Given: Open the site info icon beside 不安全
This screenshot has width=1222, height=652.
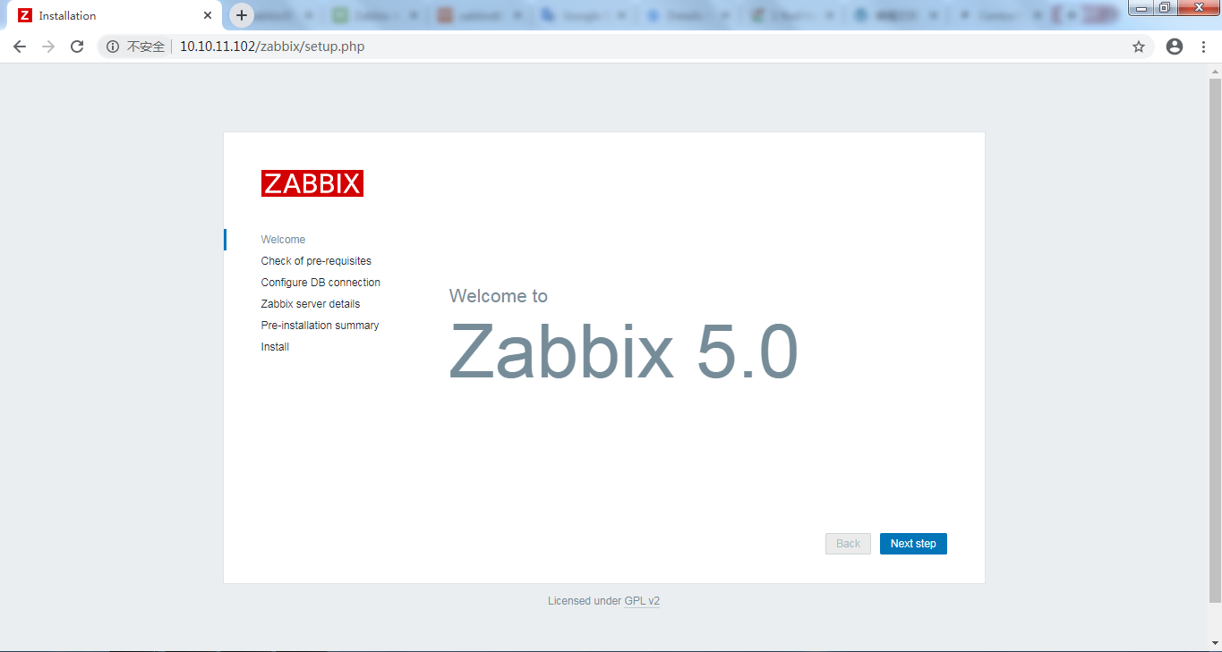Looking at the screenshot, I should coord(113,47).
